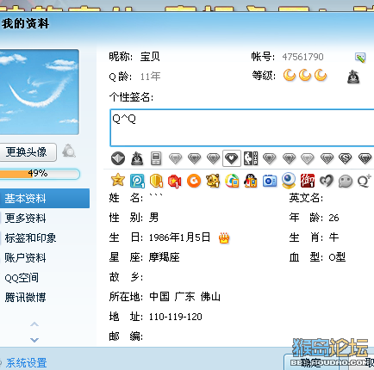Open the 账户资料 section
Image resolution: width=374 pixels, height=370 pixels.
click(x=25, y=257)
